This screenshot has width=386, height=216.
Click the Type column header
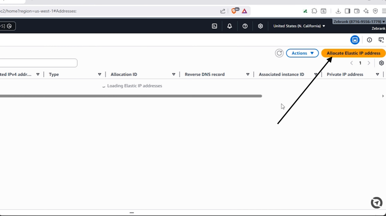54,75
